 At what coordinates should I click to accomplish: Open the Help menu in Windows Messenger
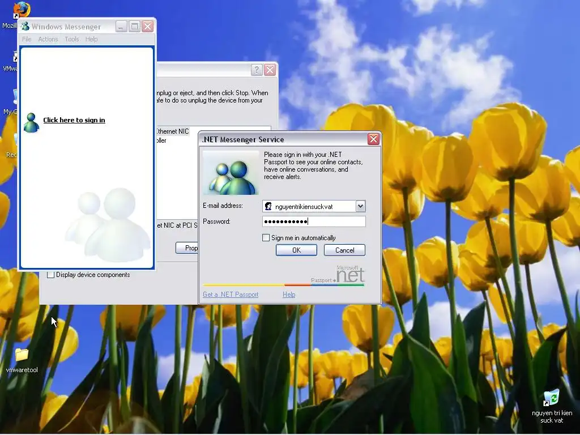point(91,39)
